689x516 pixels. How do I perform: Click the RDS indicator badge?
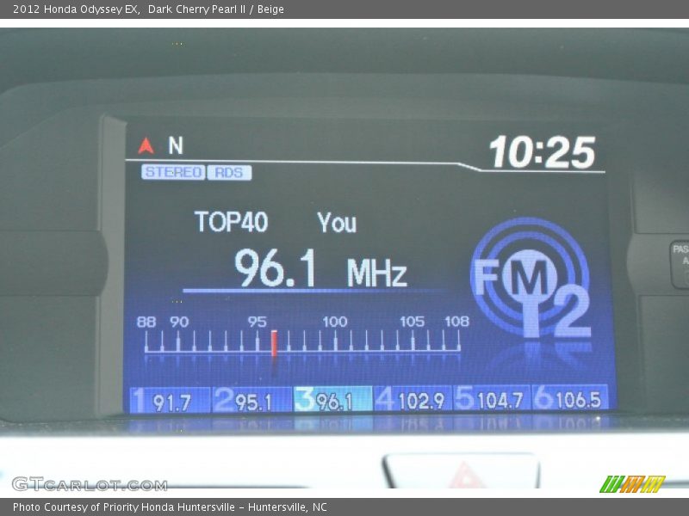pyautogui.click(x=229, y=173)
